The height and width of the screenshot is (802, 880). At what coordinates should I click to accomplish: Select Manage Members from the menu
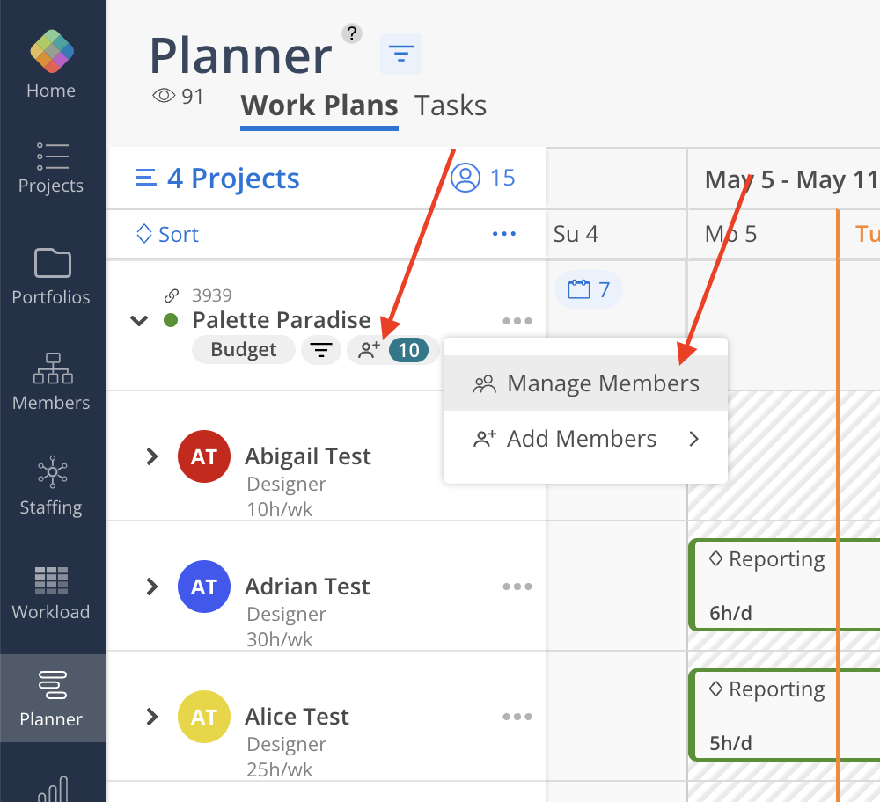coord(585,383)
